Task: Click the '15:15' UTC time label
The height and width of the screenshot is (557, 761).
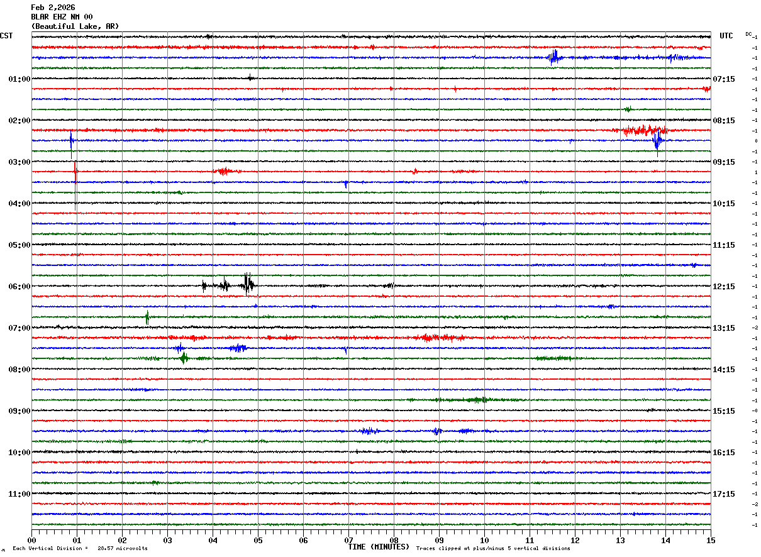Action: click(x=725, y=411)
